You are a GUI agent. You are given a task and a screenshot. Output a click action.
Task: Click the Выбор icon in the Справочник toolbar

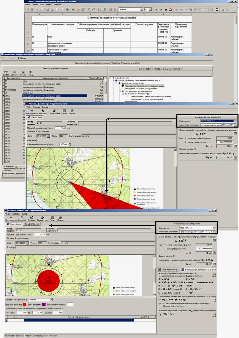(6, 73)
